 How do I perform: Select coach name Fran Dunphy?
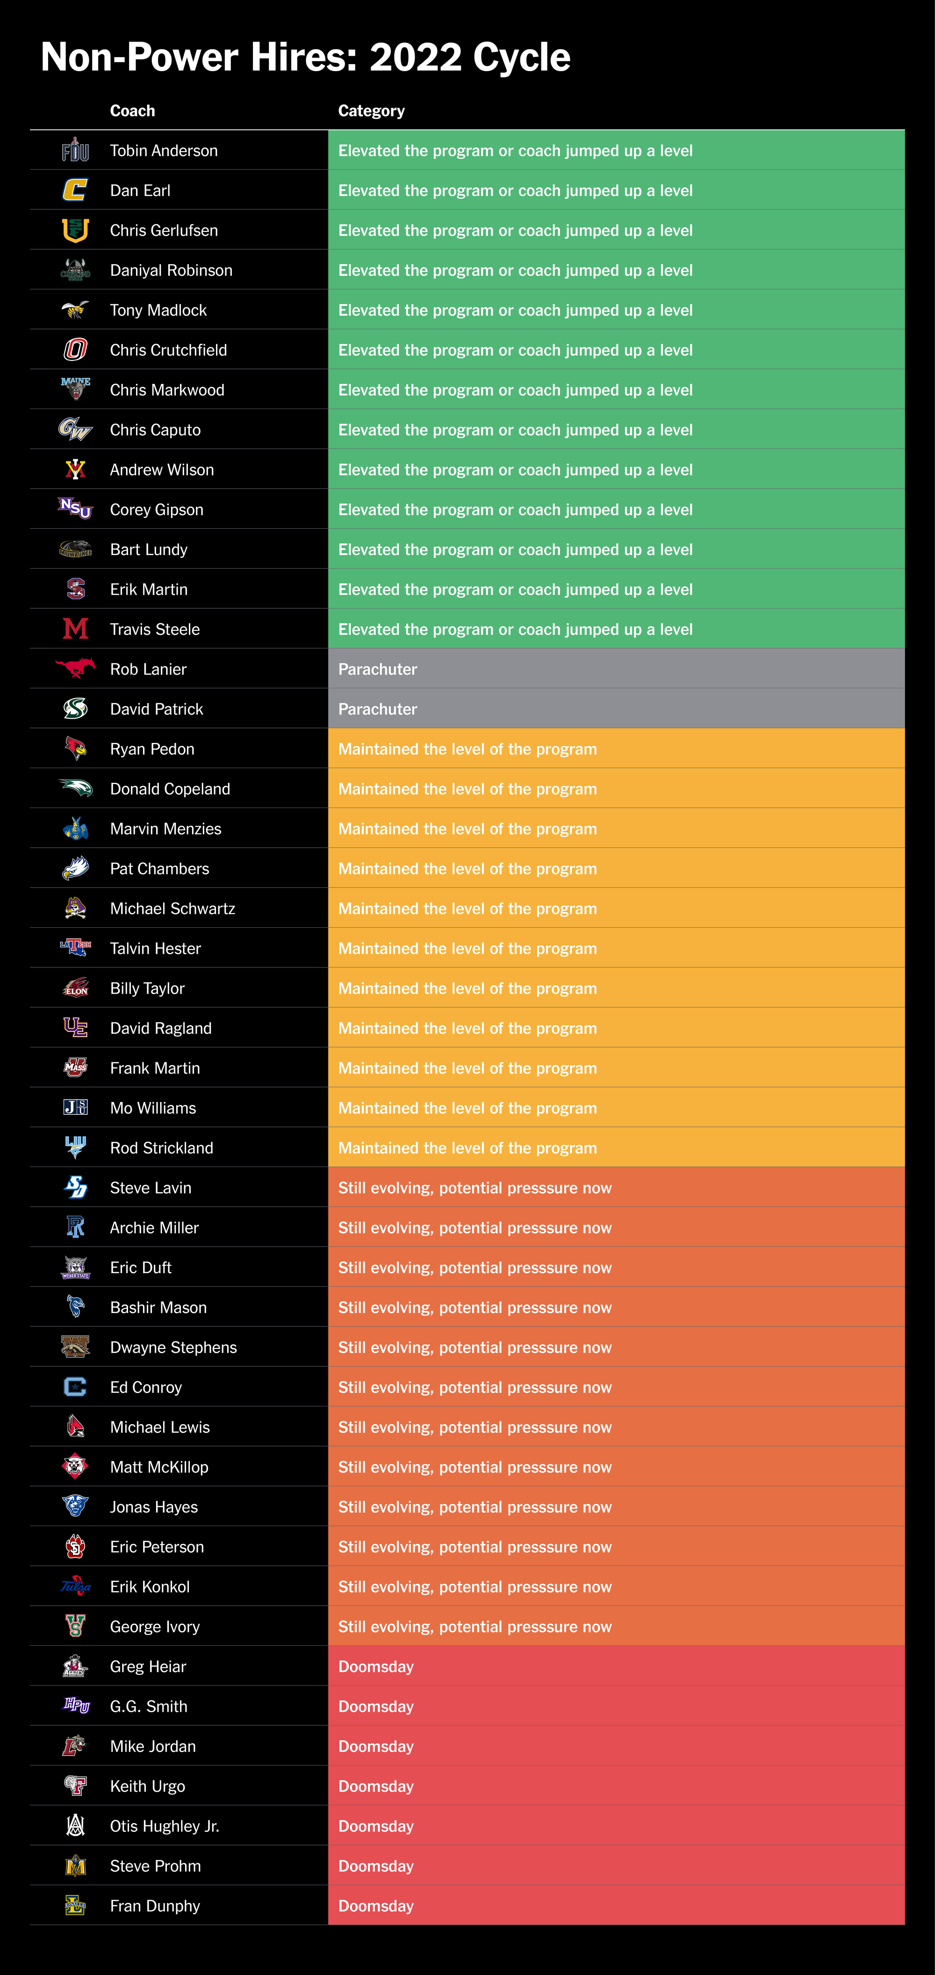[155, 1906]
